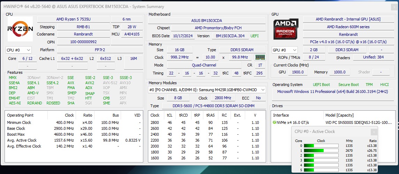Click the GPU clock 1900.0 field
This screenshot has height=174, width=399.
click(x=298, y=72)
